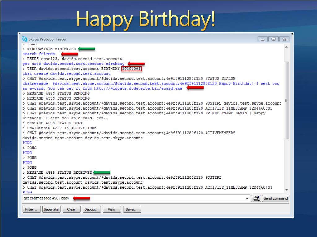Image resolution: width=317 pixels, height=237 pixels.
Task: Click the vertical scrollbar thumb in log
Action: [286, 100]
